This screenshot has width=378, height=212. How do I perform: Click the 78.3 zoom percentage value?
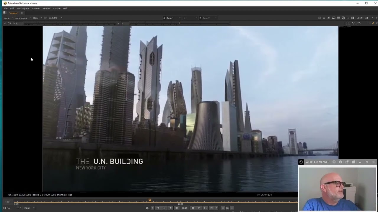click(360, 18)
